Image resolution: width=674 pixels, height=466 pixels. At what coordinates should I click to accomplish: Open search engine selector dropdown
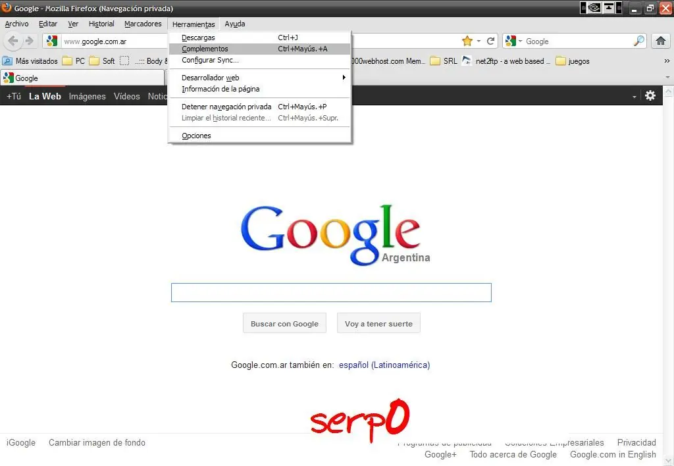pyautogui.click(x=514, y=41)
